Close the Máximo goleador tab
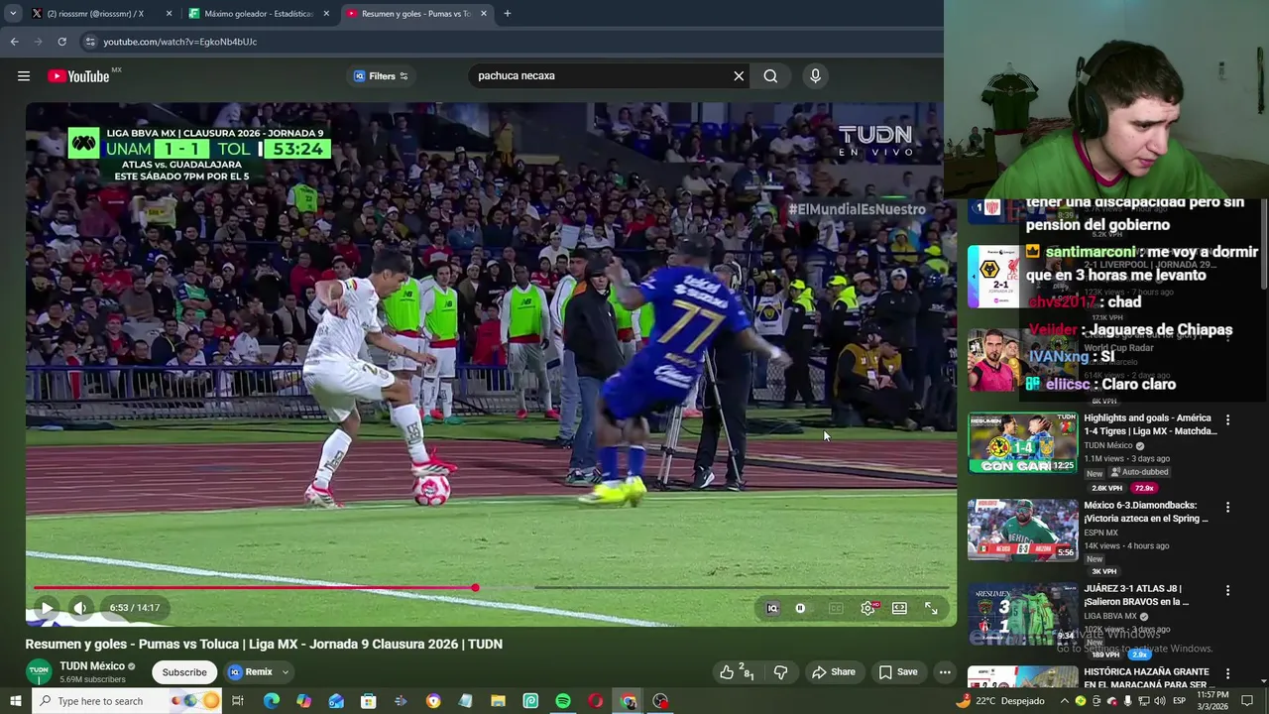 (x=326, y=14)
